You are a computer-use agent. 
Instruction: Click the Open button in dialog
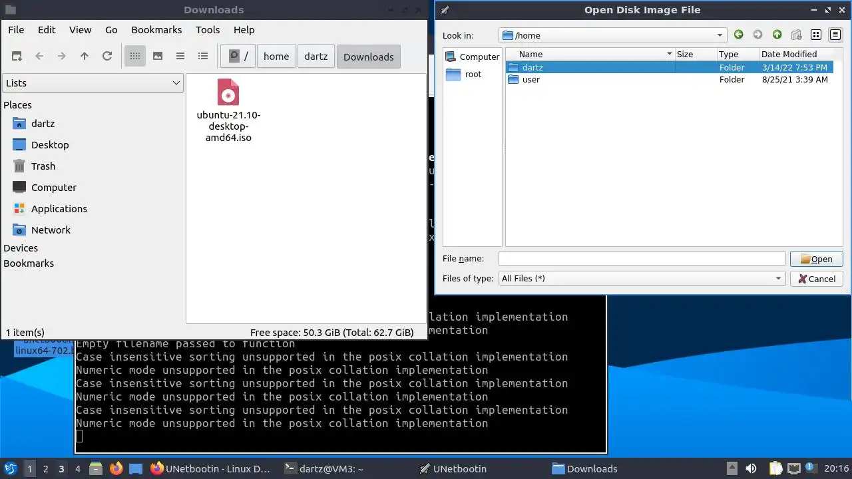coord(817,259)
